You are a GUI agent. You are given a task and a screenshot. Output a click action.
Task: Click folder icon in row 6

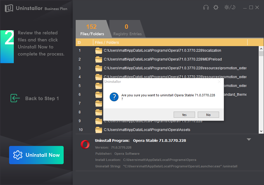click(x=99, y=95)
